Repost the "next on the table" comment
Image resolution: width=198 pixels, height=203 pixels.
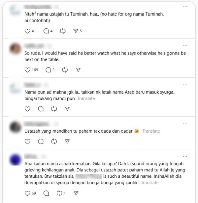tap(65, 70)
